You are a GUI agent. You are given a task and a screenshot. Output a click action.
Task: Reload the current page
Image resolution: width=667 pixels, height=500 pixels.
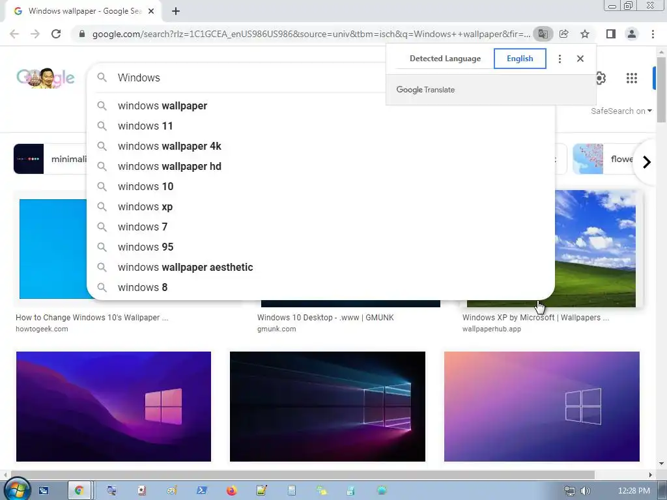56,34
